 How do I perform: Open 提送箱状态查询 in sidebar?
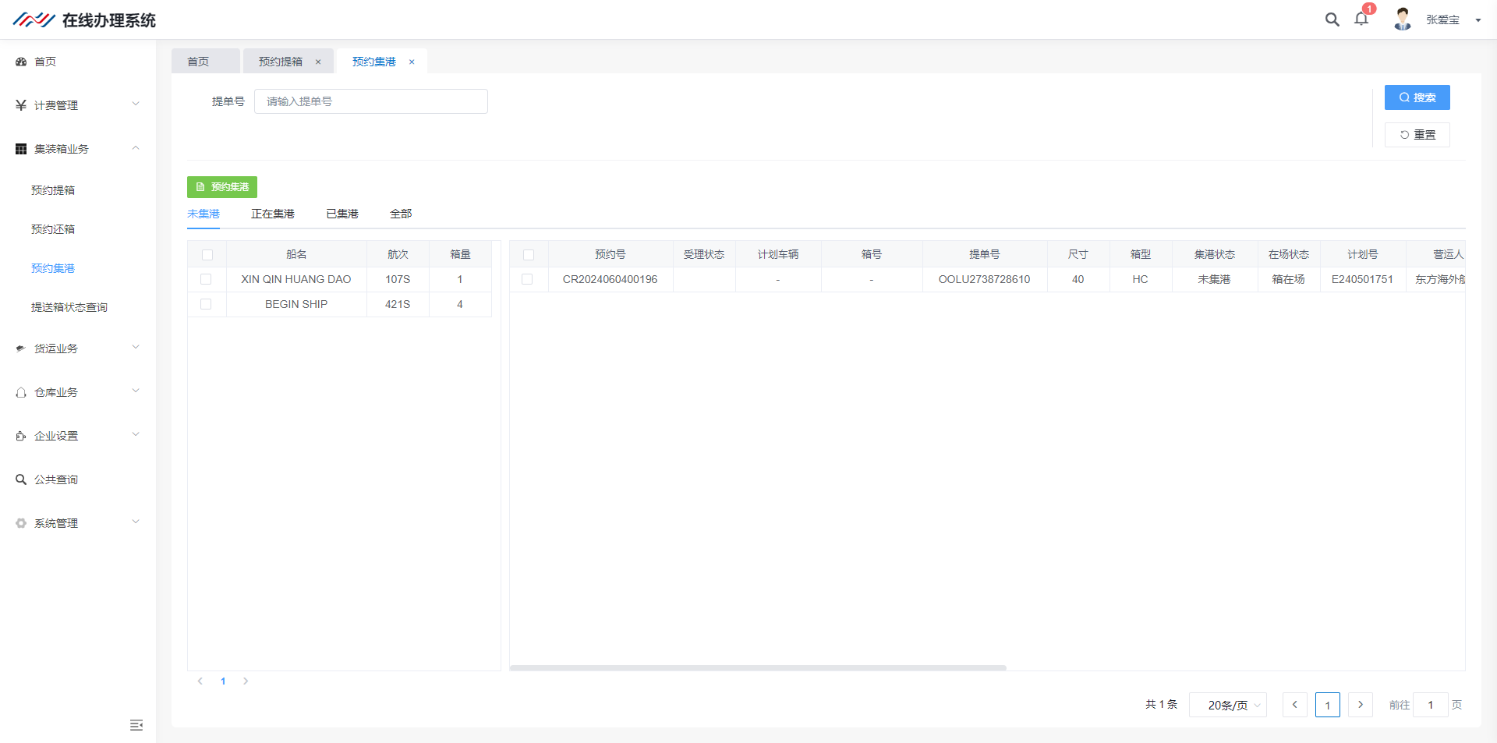coord(69,307)
